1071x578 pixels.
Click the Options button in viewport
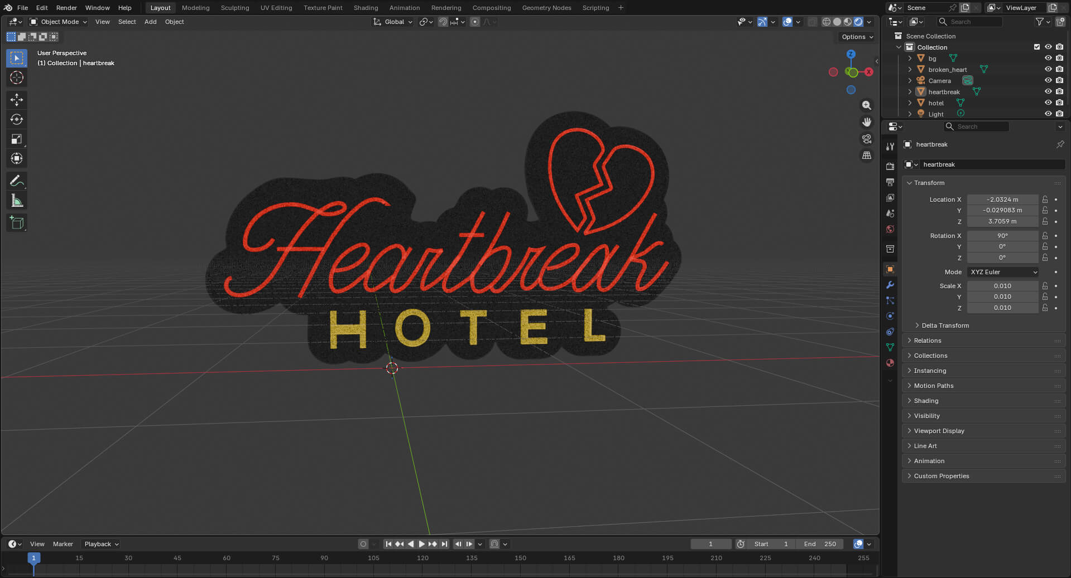[x=857, y=37]
